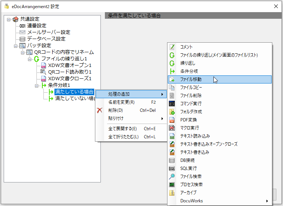
Task: Close the eDocArrangement2 設定 window
Action: tap(276, 6)
